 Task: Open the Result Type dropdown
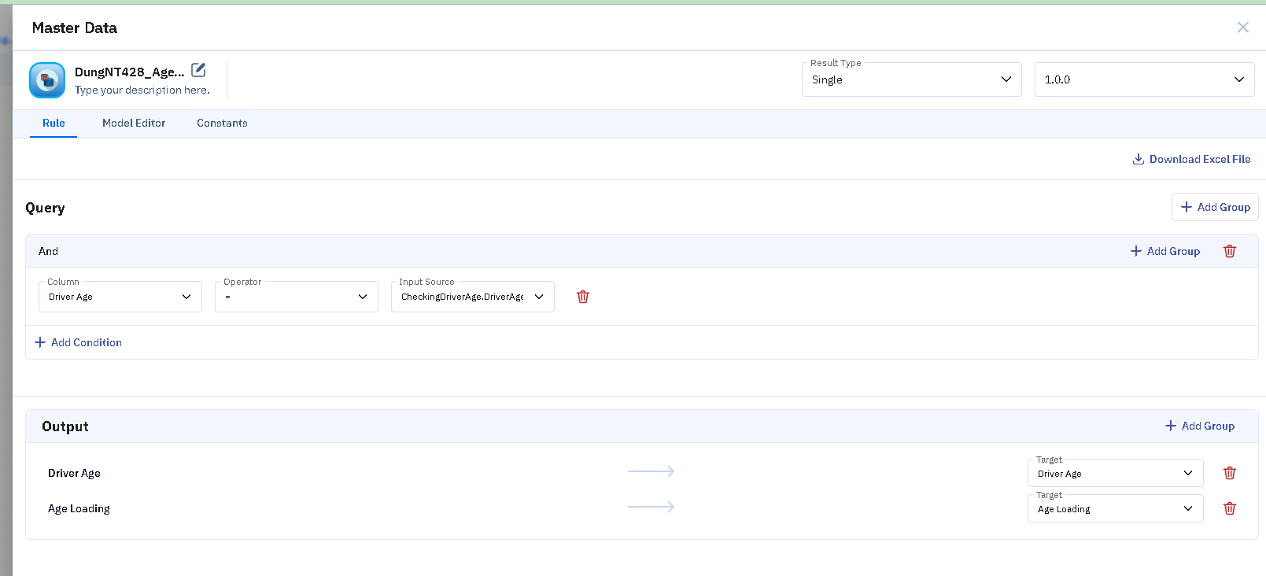(911, 79)
